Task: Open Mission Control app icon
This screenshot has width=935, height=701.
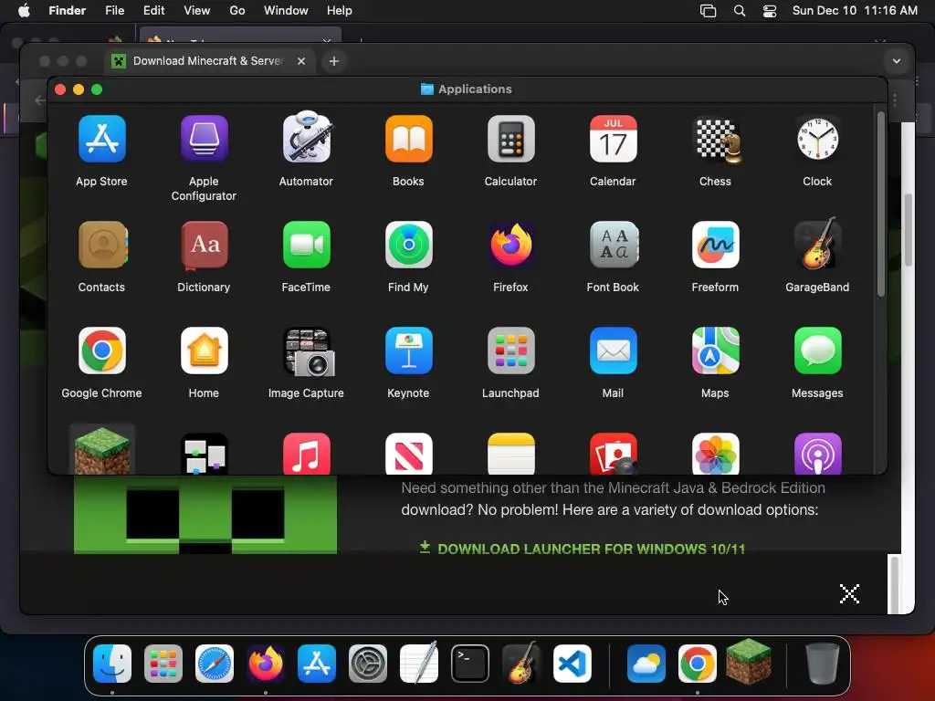Action: 204,454
